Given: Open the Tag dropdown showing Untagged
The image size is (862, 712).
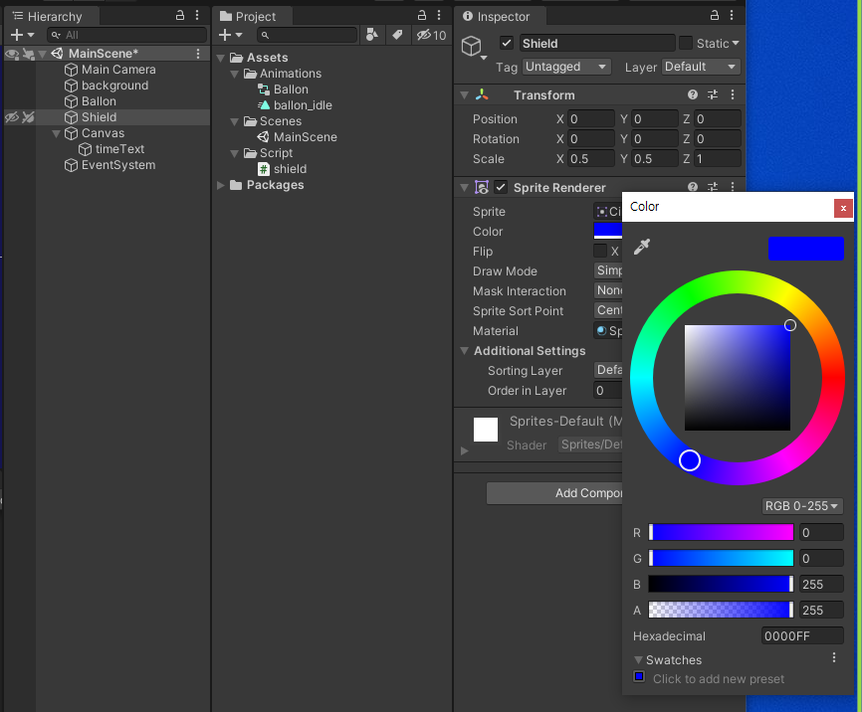Looking at the screenshot, I should pyautogui.click(x=566, y=67).
